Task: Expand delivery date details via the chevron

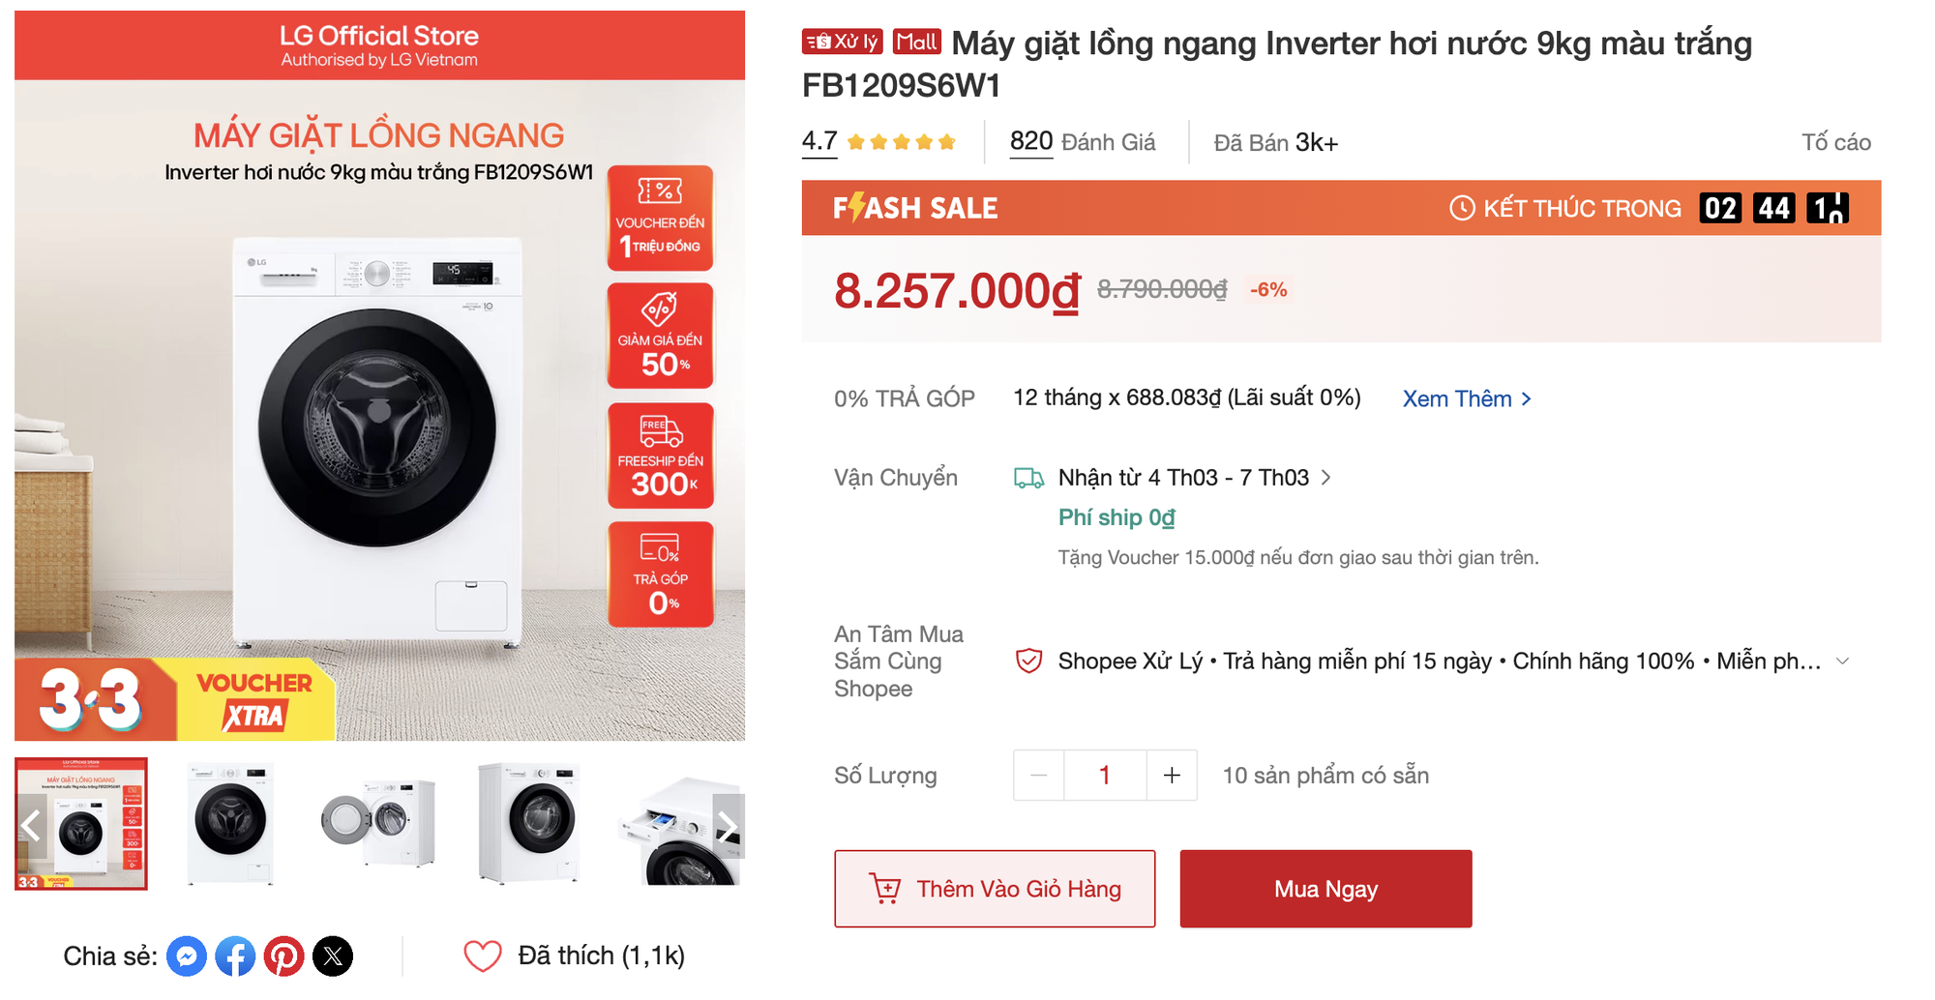Action: click(1326, 477)
